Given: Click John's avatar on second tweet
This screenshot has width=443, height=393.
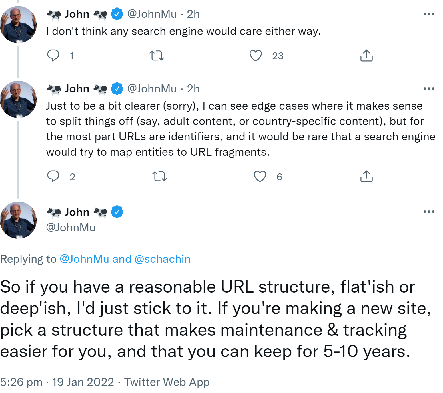Looking at the screenshot, I should 19,99.
